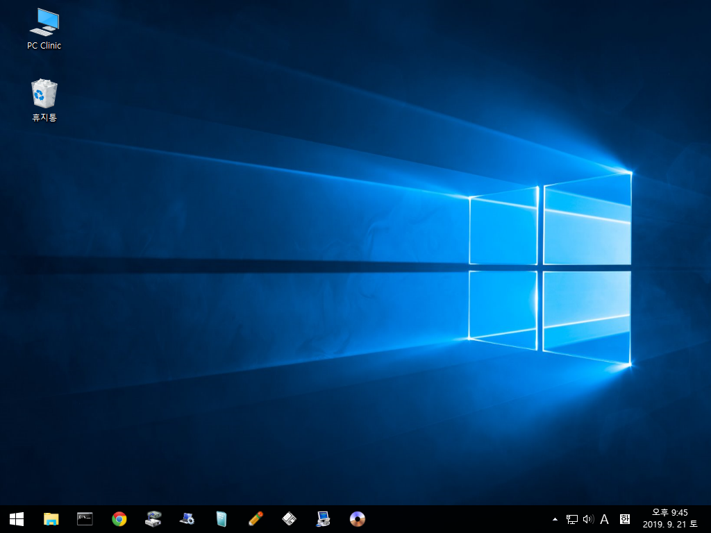
Task: Open the network status tray icon
Action: pos(572,519)
